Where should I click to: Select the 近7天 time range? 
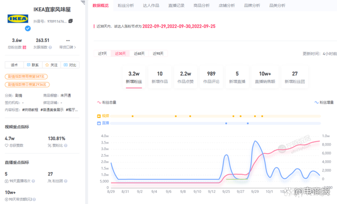[103, 54]
